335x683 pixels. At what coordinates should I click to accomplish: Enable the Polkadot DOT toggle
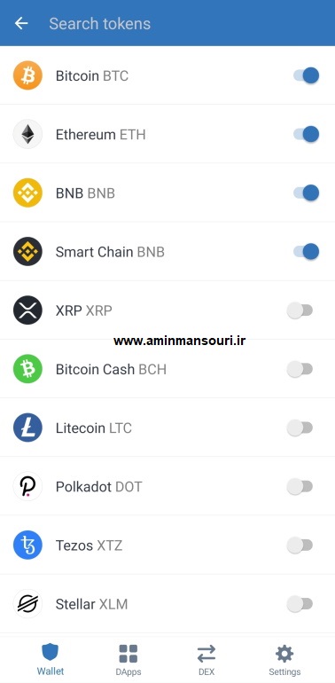300,487
